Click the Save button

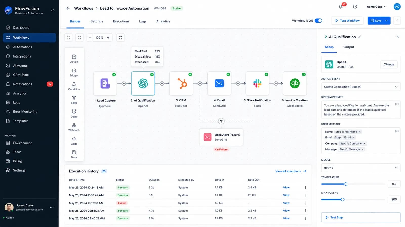376,21
